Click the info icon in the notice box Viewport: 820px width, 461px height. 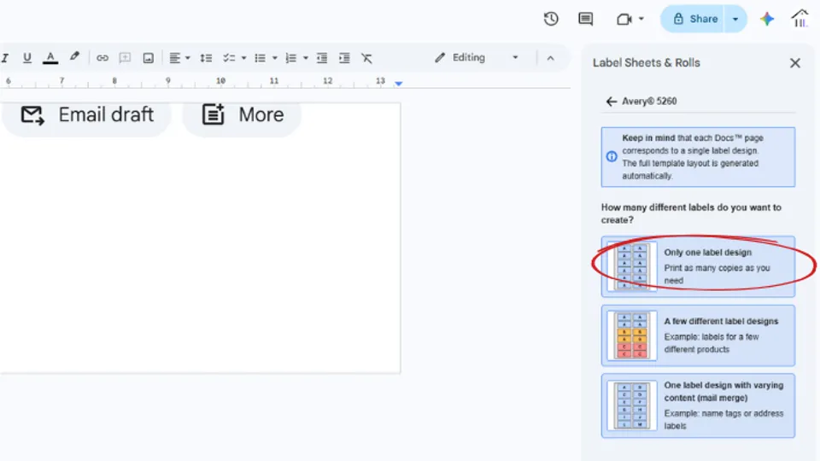[x=612, y=156]
